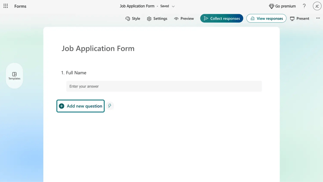Click the Enter your answer field

164,86
